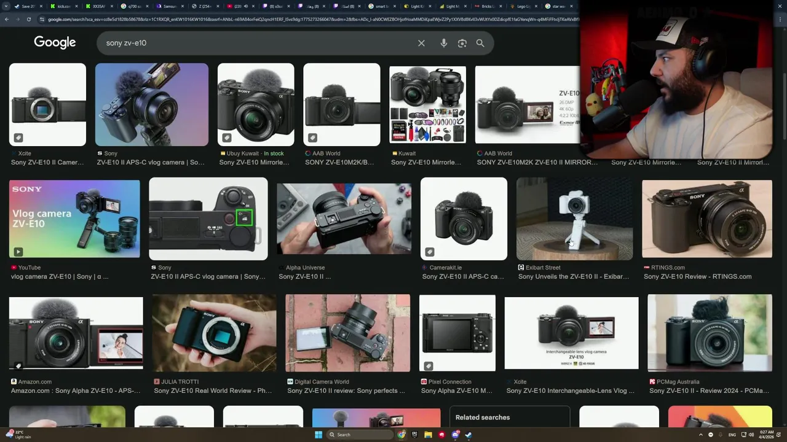The width and height of the screenshot is (787, 442).
Task: Open RTINGS.com ZV-E10 review thumbnail
Action: click(707, 219)
